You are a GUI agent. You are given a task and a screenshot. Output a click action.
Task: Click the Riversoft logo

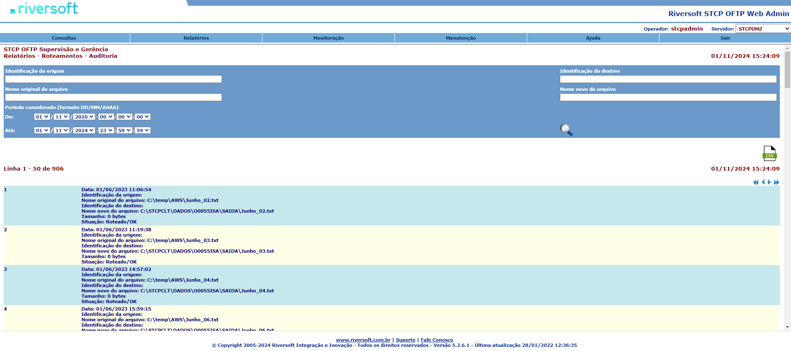[44, 8]
